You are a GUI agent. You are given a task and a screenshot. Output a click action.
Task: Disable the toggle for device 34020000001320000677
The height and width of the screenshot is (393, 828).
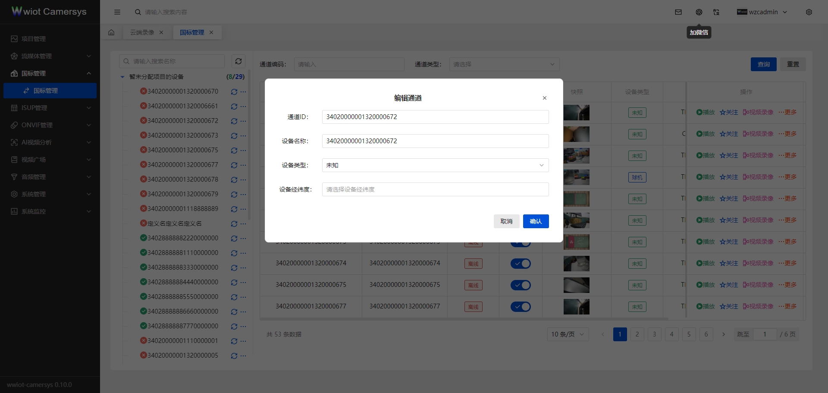point(520,307)
